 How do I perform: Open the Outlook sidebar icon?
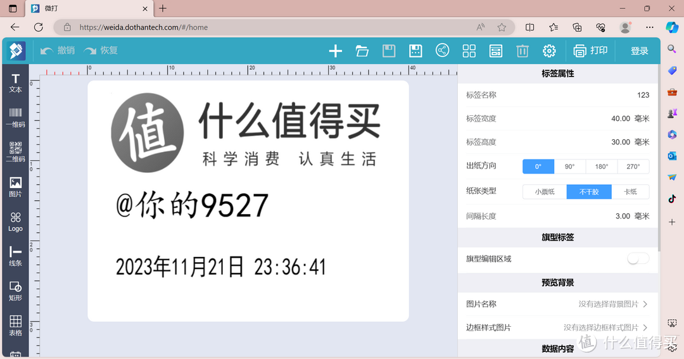coord(672,155)
